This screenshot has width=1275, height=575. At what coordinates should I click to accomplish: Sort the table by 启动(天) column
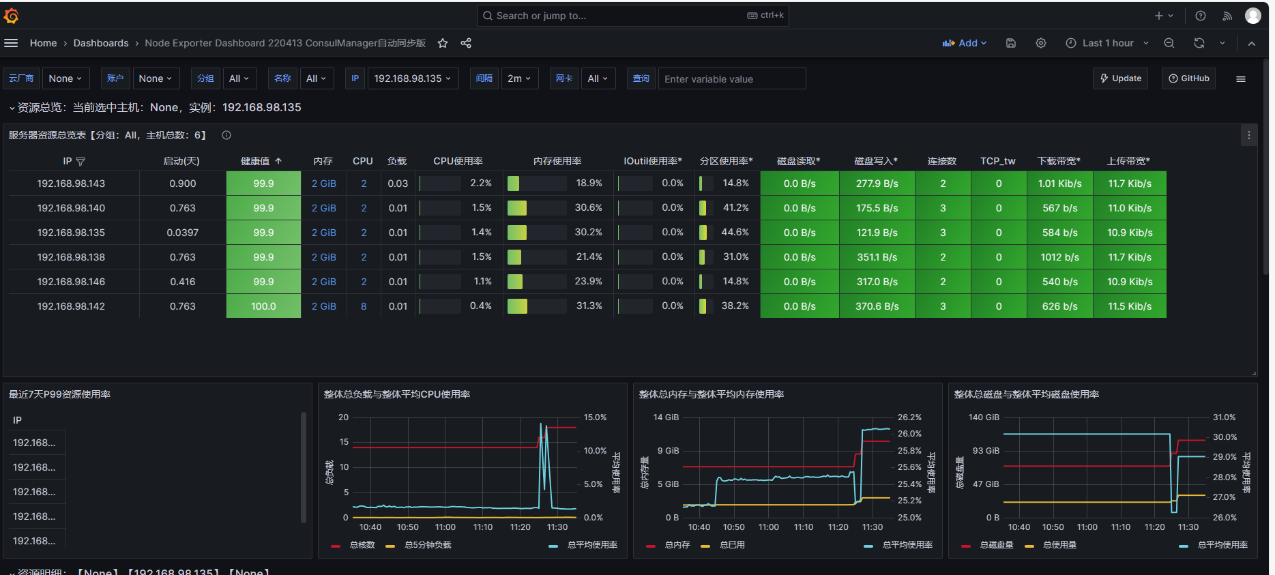181,161
